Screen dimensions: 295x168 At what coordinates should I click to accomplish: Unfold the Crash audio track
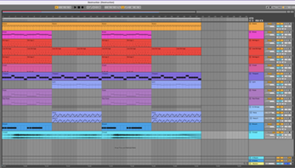[x=250, y=132]
